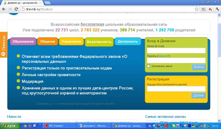Click the Регистрация panel heading
This screenshot has height=129, width=221.
click(158, 79)
